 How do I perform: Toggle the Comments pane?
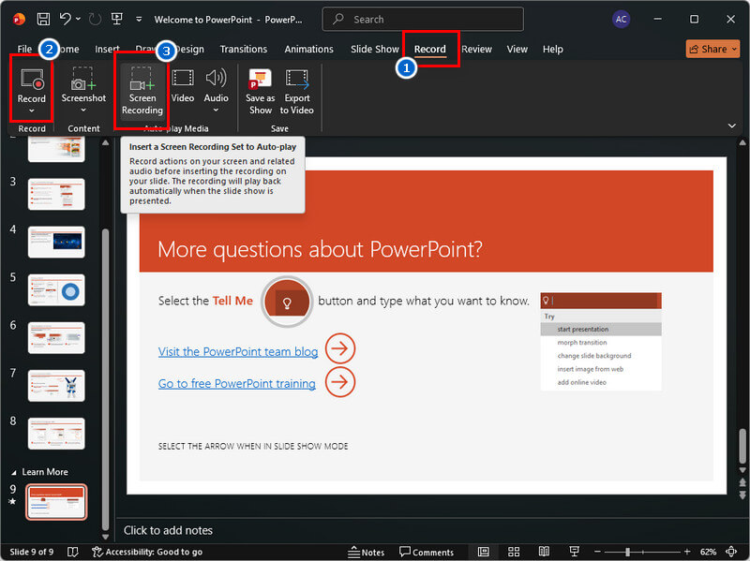pos(427,552)
